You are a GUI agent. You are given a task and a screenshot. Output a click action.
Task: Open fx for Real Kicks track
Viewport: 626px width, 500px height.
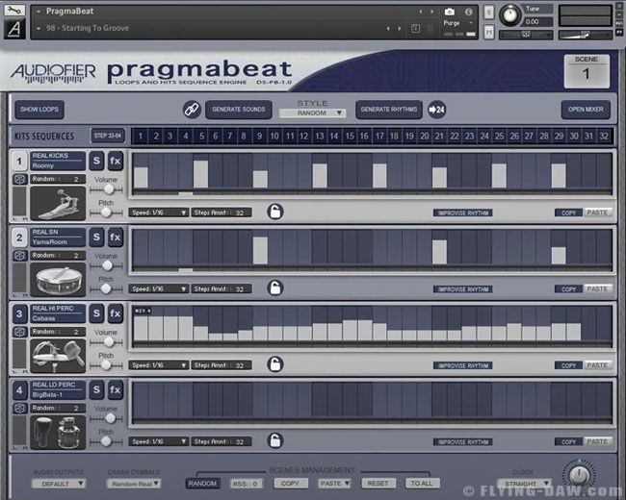click(x=115, y=162)
